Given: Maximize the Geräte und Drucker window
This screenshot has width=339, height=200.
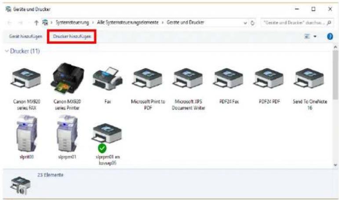Looking at the screenshot, I should [x=313, y=9].
